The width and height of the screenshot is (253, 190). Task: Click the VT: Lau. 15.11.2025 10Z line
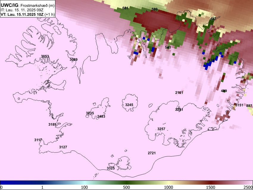pos(28,14)
